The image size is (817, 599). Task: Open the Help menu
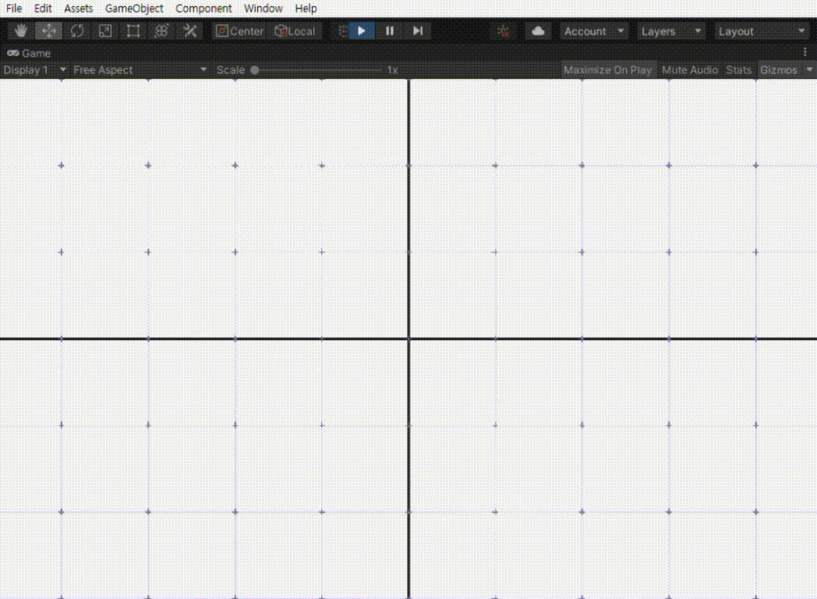[306, 9]
